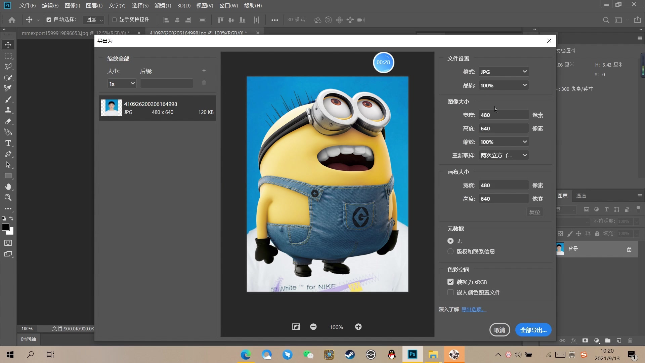Click the 复位 canvas reset button
The width and height of the screenshot is (645, 363).
click(x=534, y=212)
